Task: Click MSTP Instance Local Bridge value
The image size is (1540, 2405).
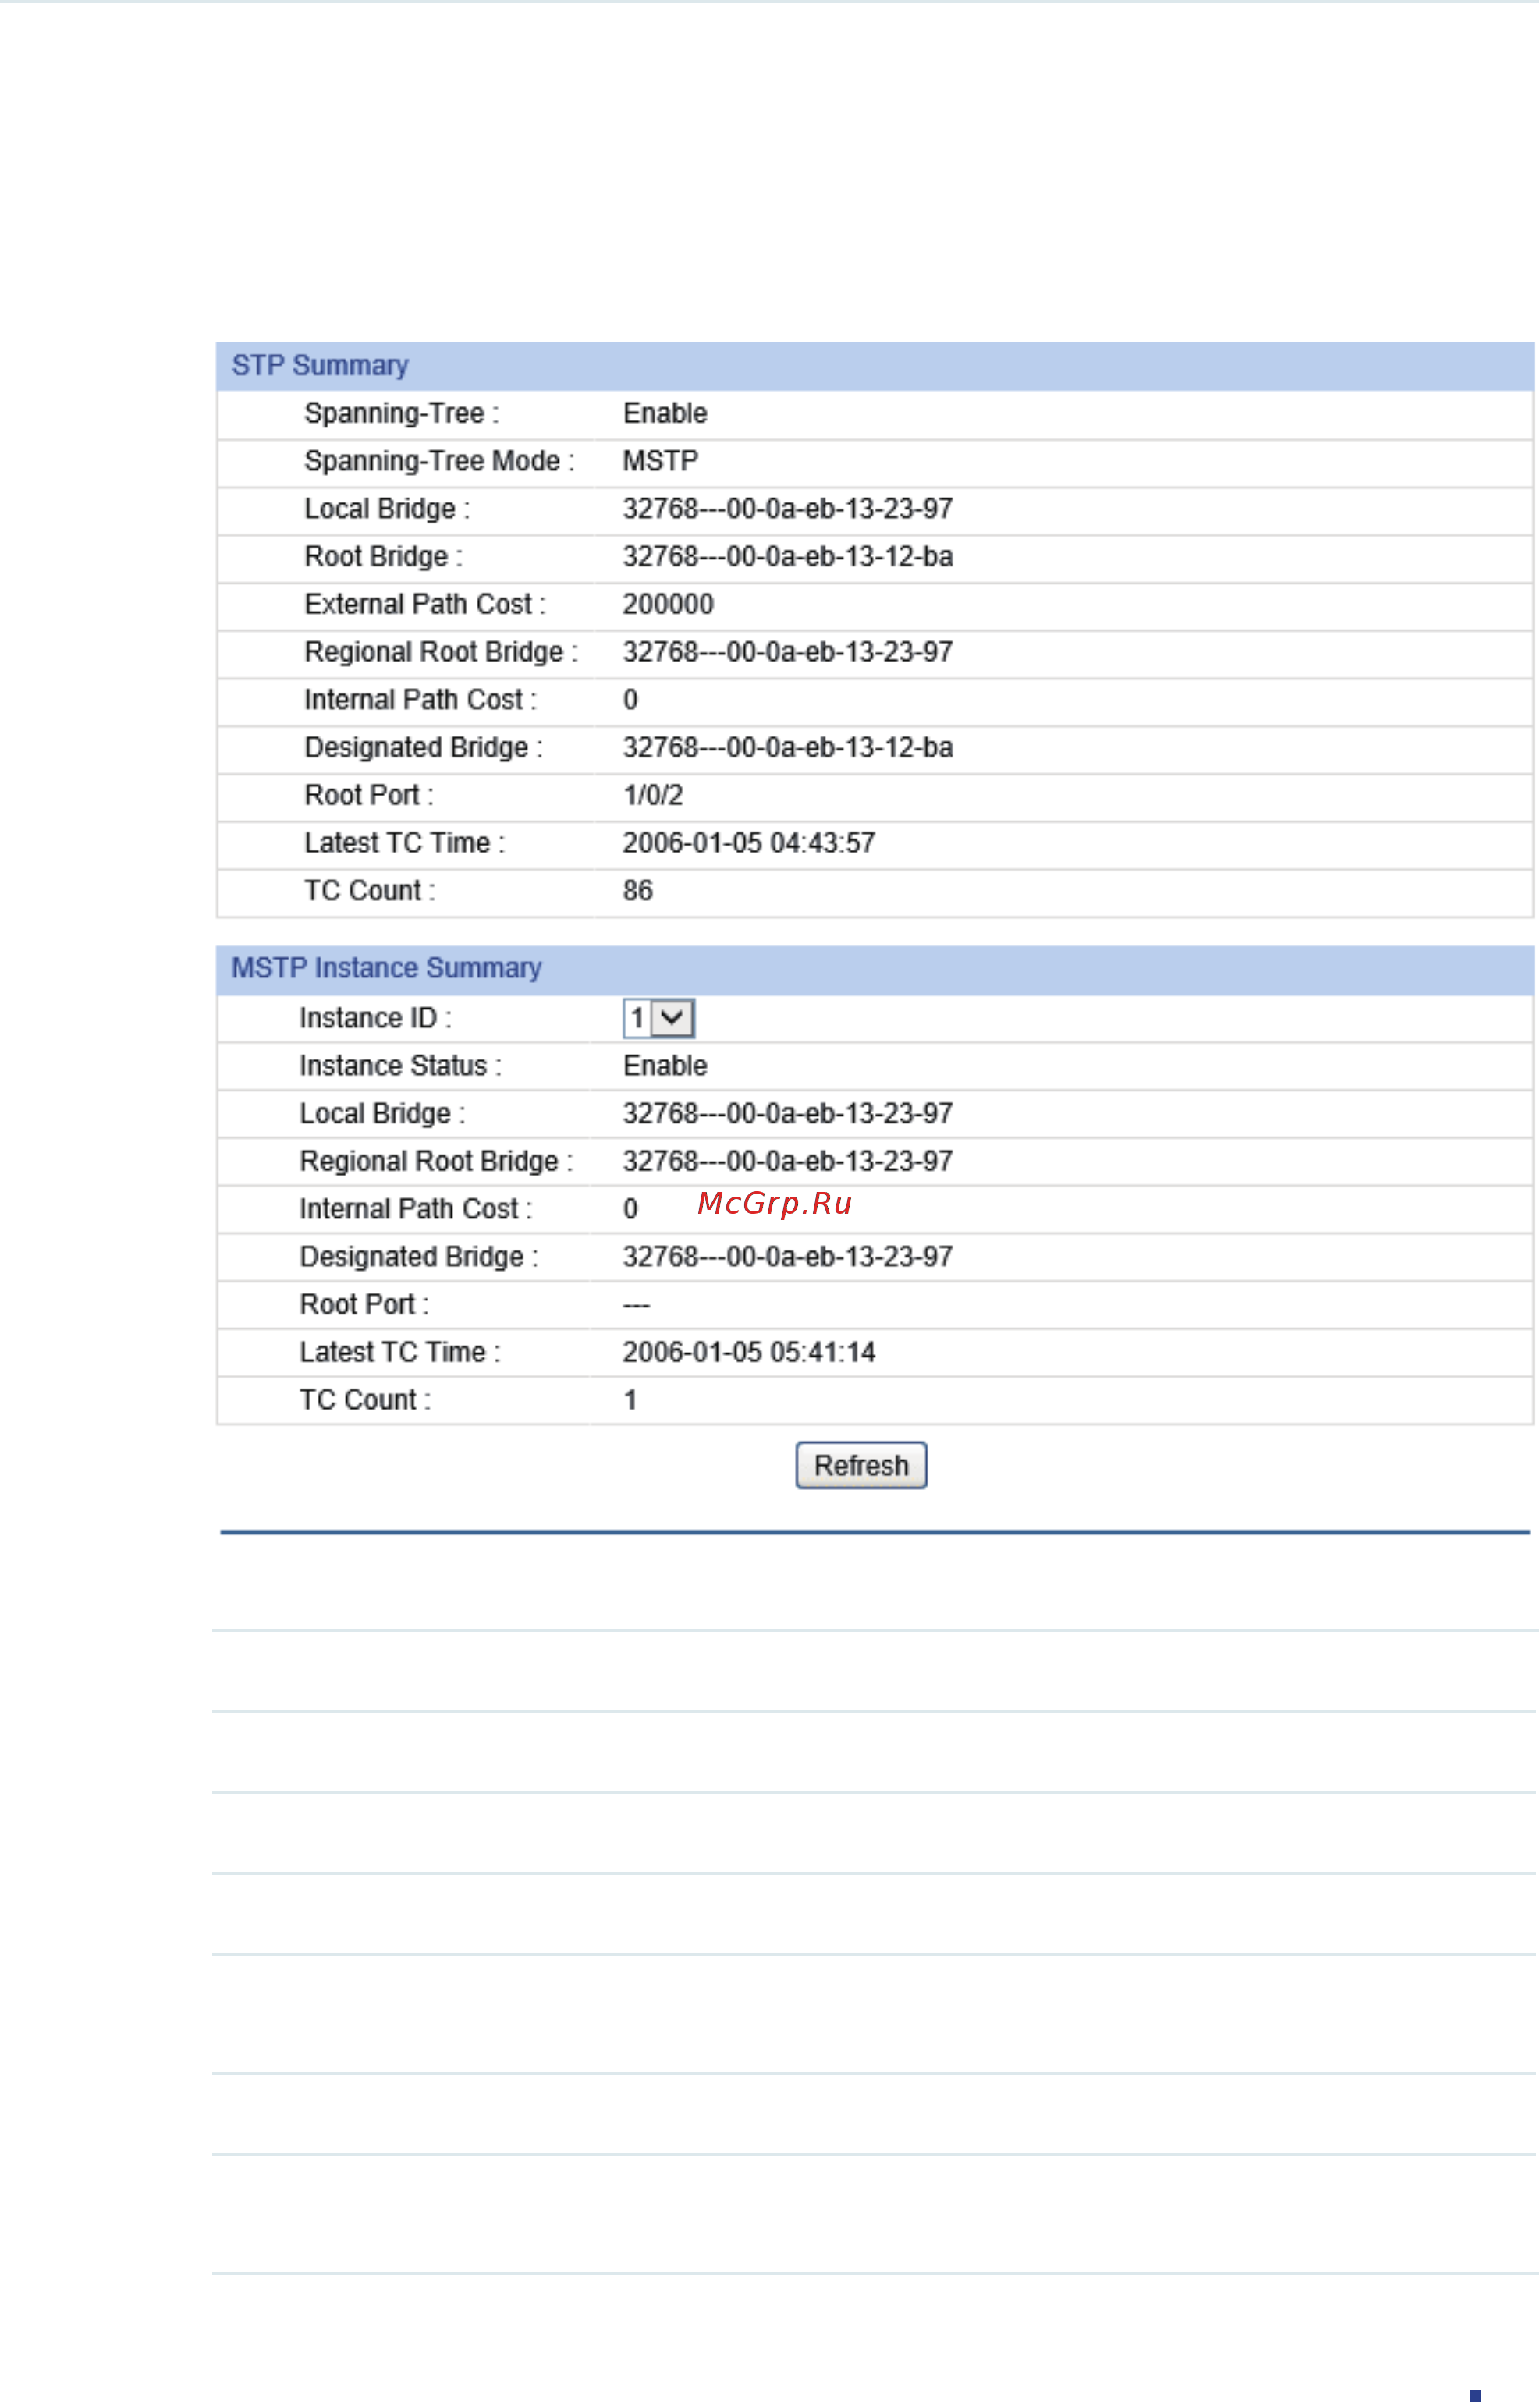Action: (788, 1114)
